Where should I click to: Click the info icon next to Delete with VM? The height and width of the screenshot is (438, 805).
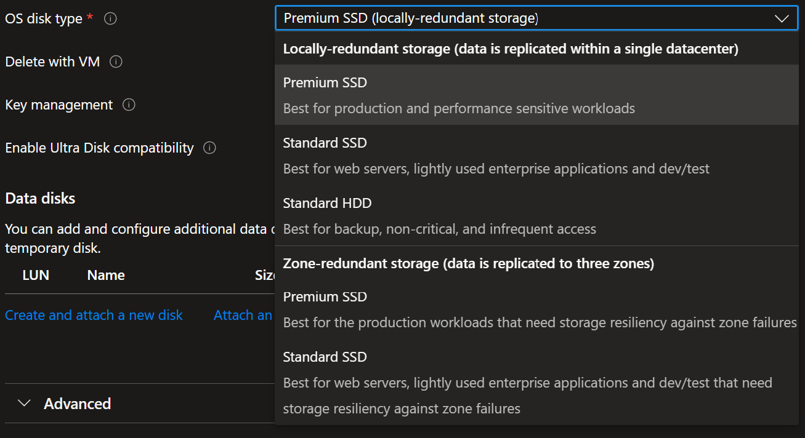click(116, 62)
